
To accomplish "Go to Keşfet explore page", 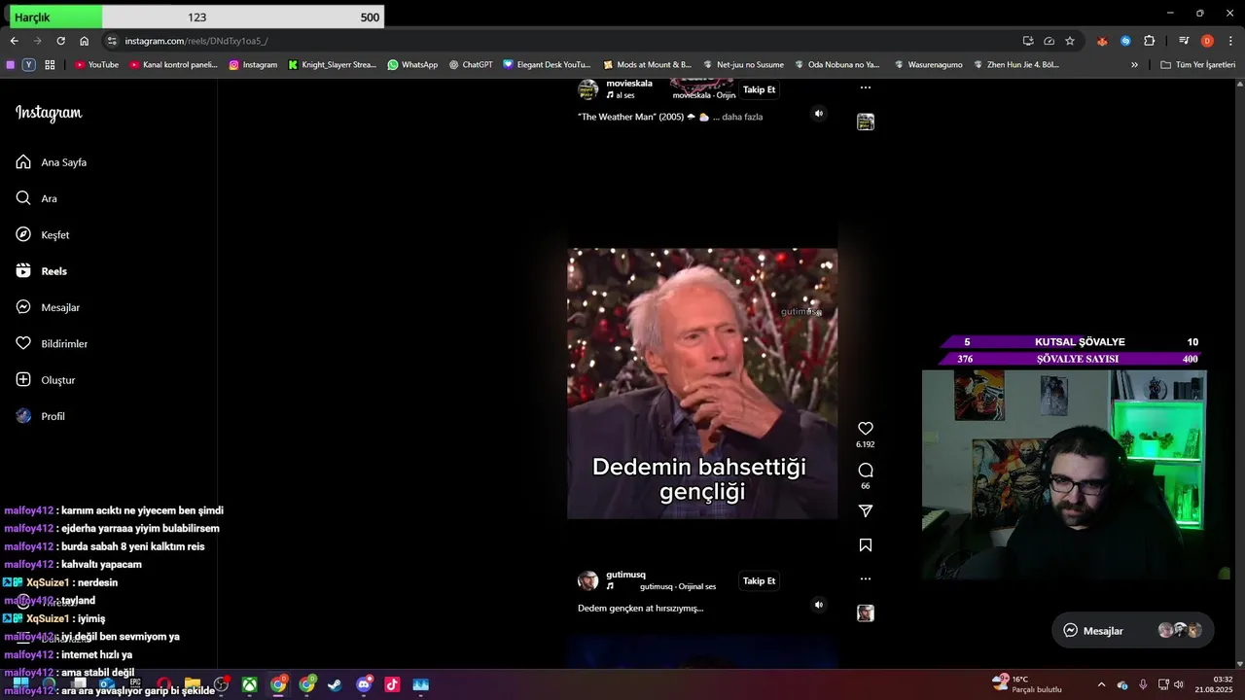I will coord(43,235).
